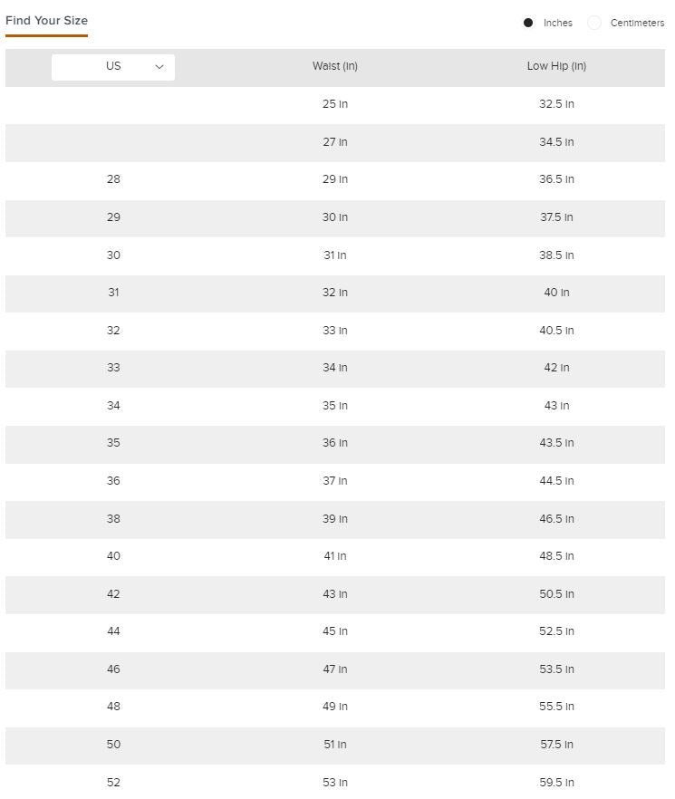Viewport: 675px width, 799px height.
Task: Click size 30 in the US column
Action: [x=113, y=255]
